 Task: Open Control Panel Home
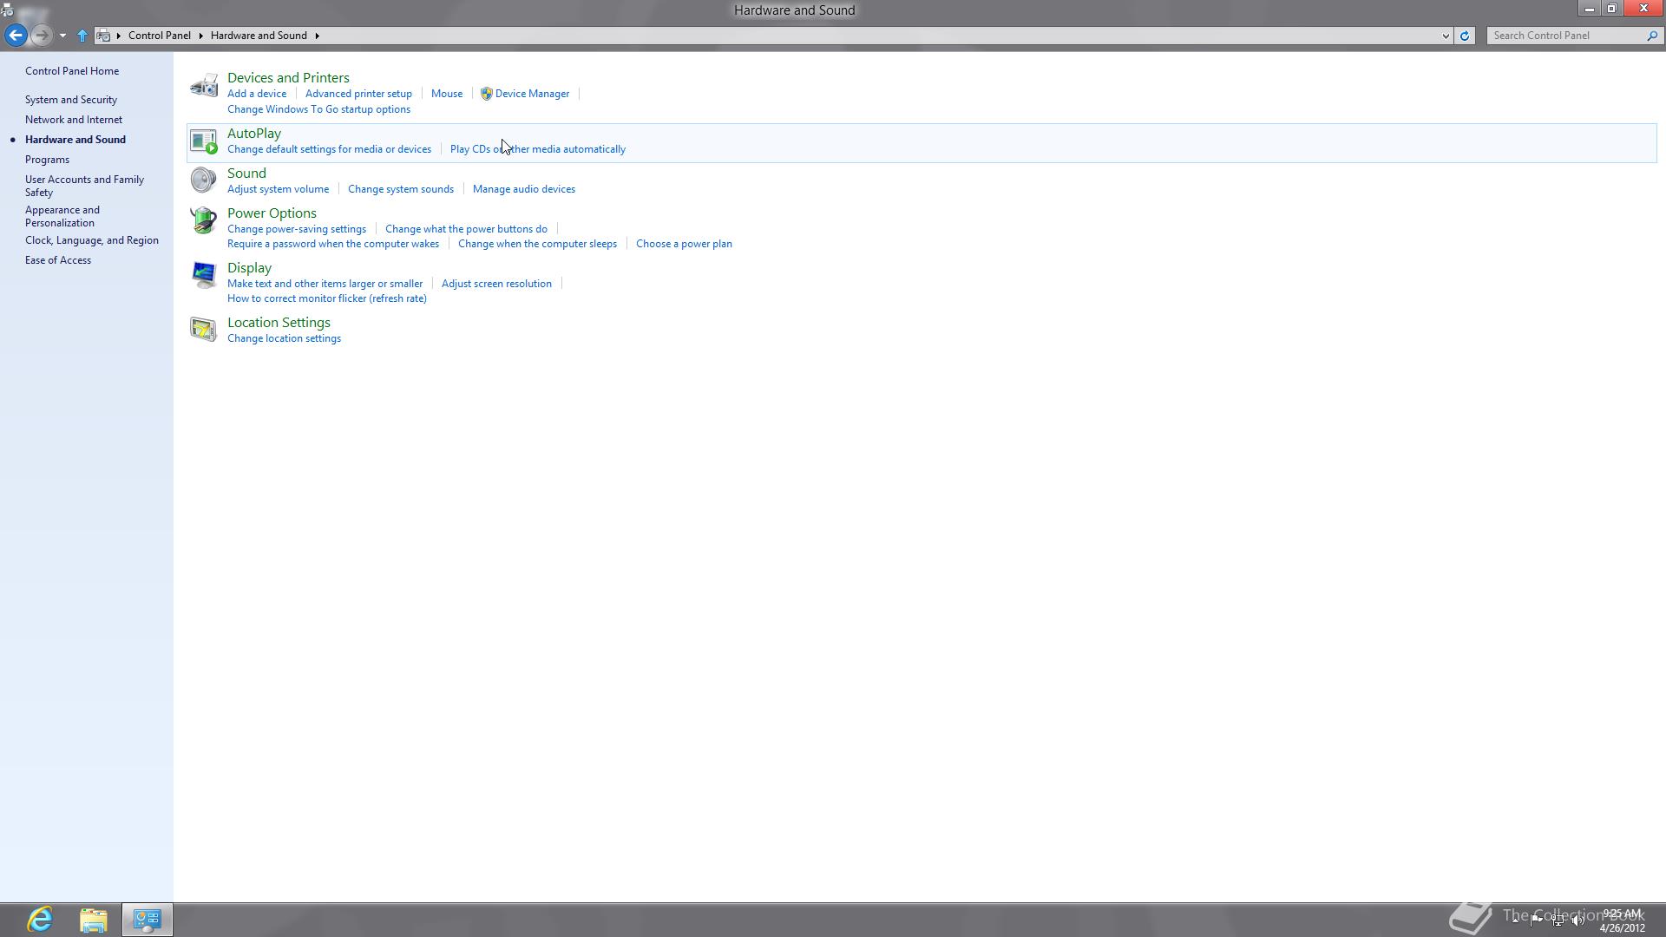click(x=72, y=71)
